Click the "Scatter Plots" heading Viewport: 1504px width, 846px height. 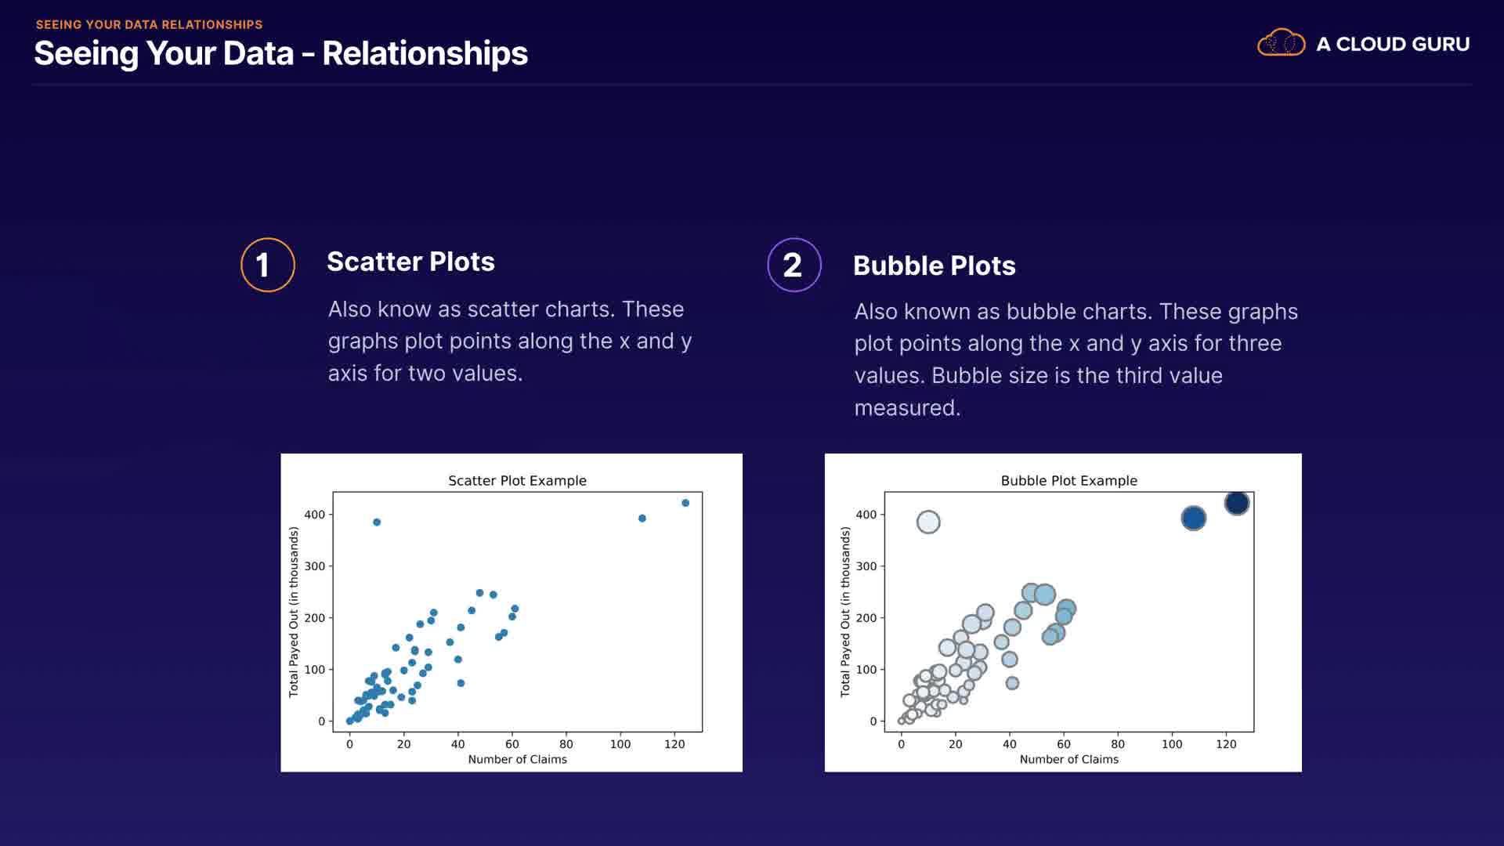pyautogui.click(x=410, y=262)
